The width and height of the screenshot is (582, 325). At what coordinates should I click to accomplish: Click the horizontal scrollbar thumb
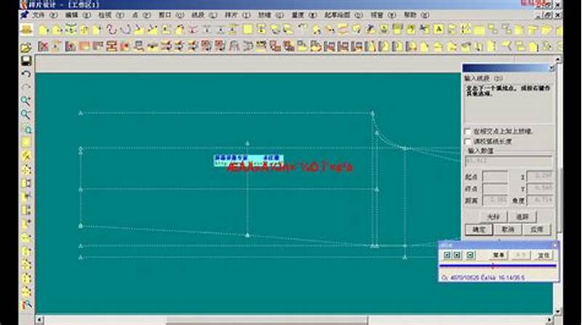[267, 319]
